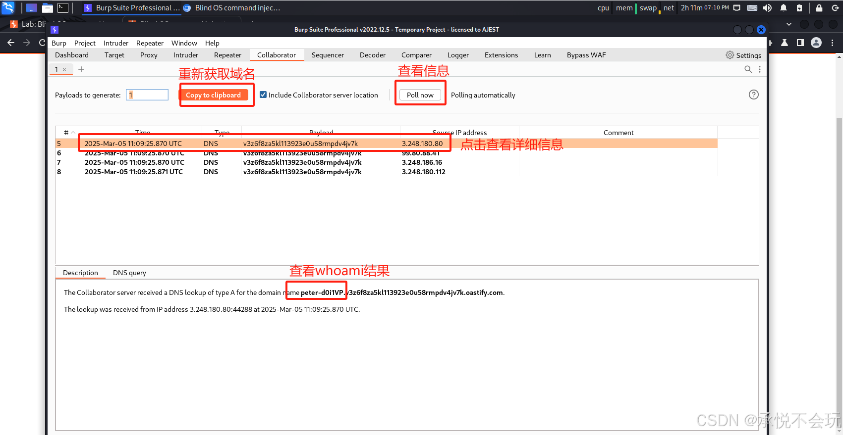Switch to the Dashboard tab
This screenshot has width=843, height=435.
[x=72, y=55]
